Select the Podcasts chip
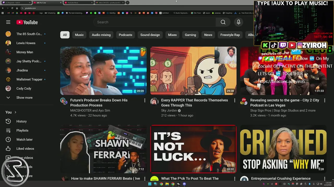This screenshot has height=187, width=334. 126,35
